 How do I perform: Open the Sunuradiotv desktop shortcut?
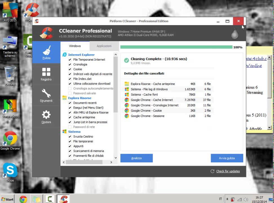point(10,108)
